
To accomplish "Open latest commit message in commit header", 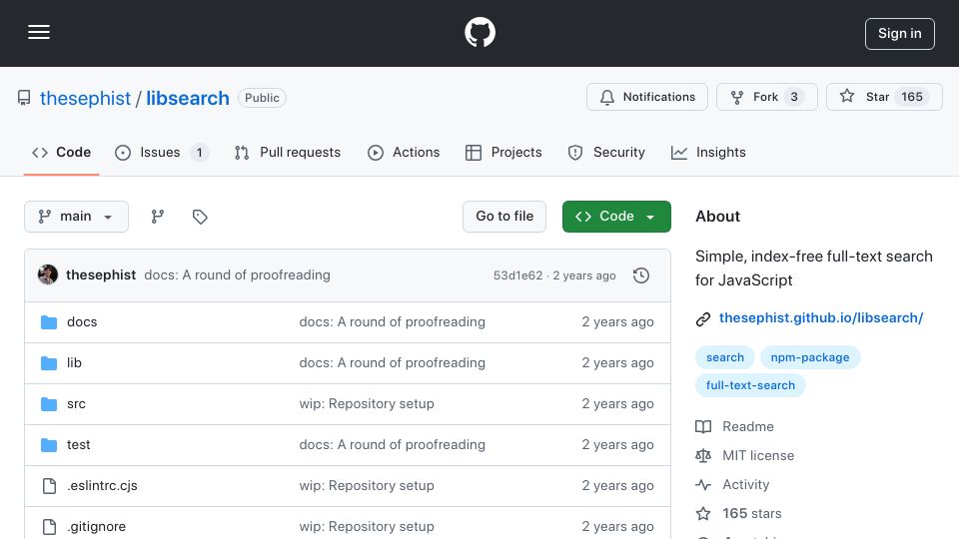I will 238,275.
